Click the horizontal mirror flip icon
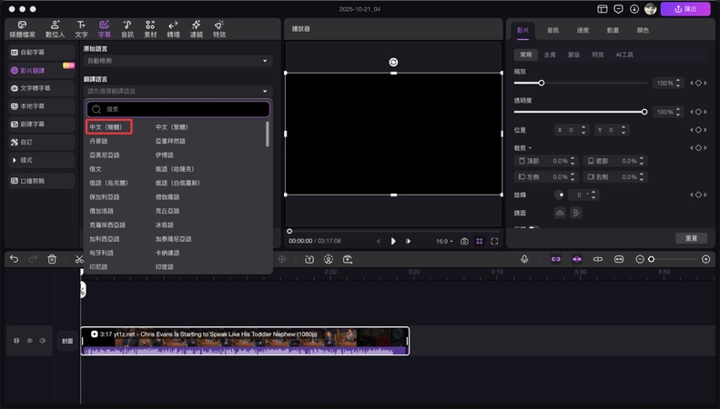The width and height of the screenshot is (720, 409). (560, 212)
